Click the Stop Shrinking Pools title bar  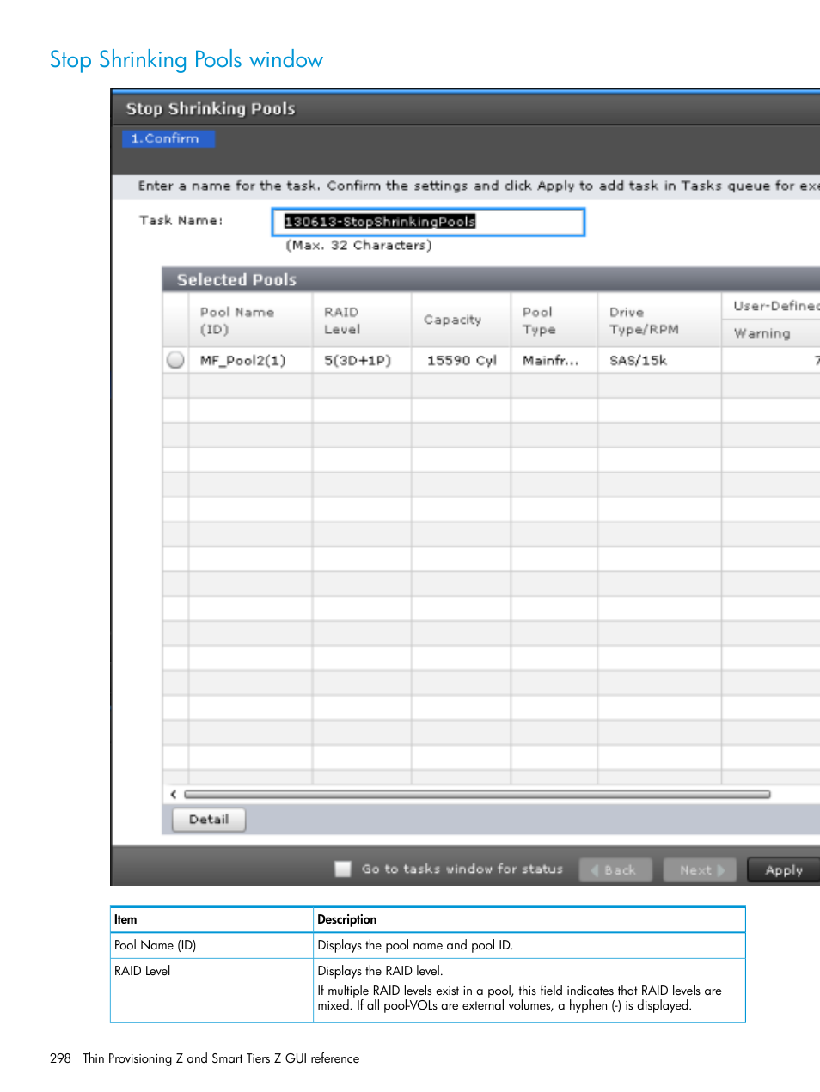(x=466, y=109)
